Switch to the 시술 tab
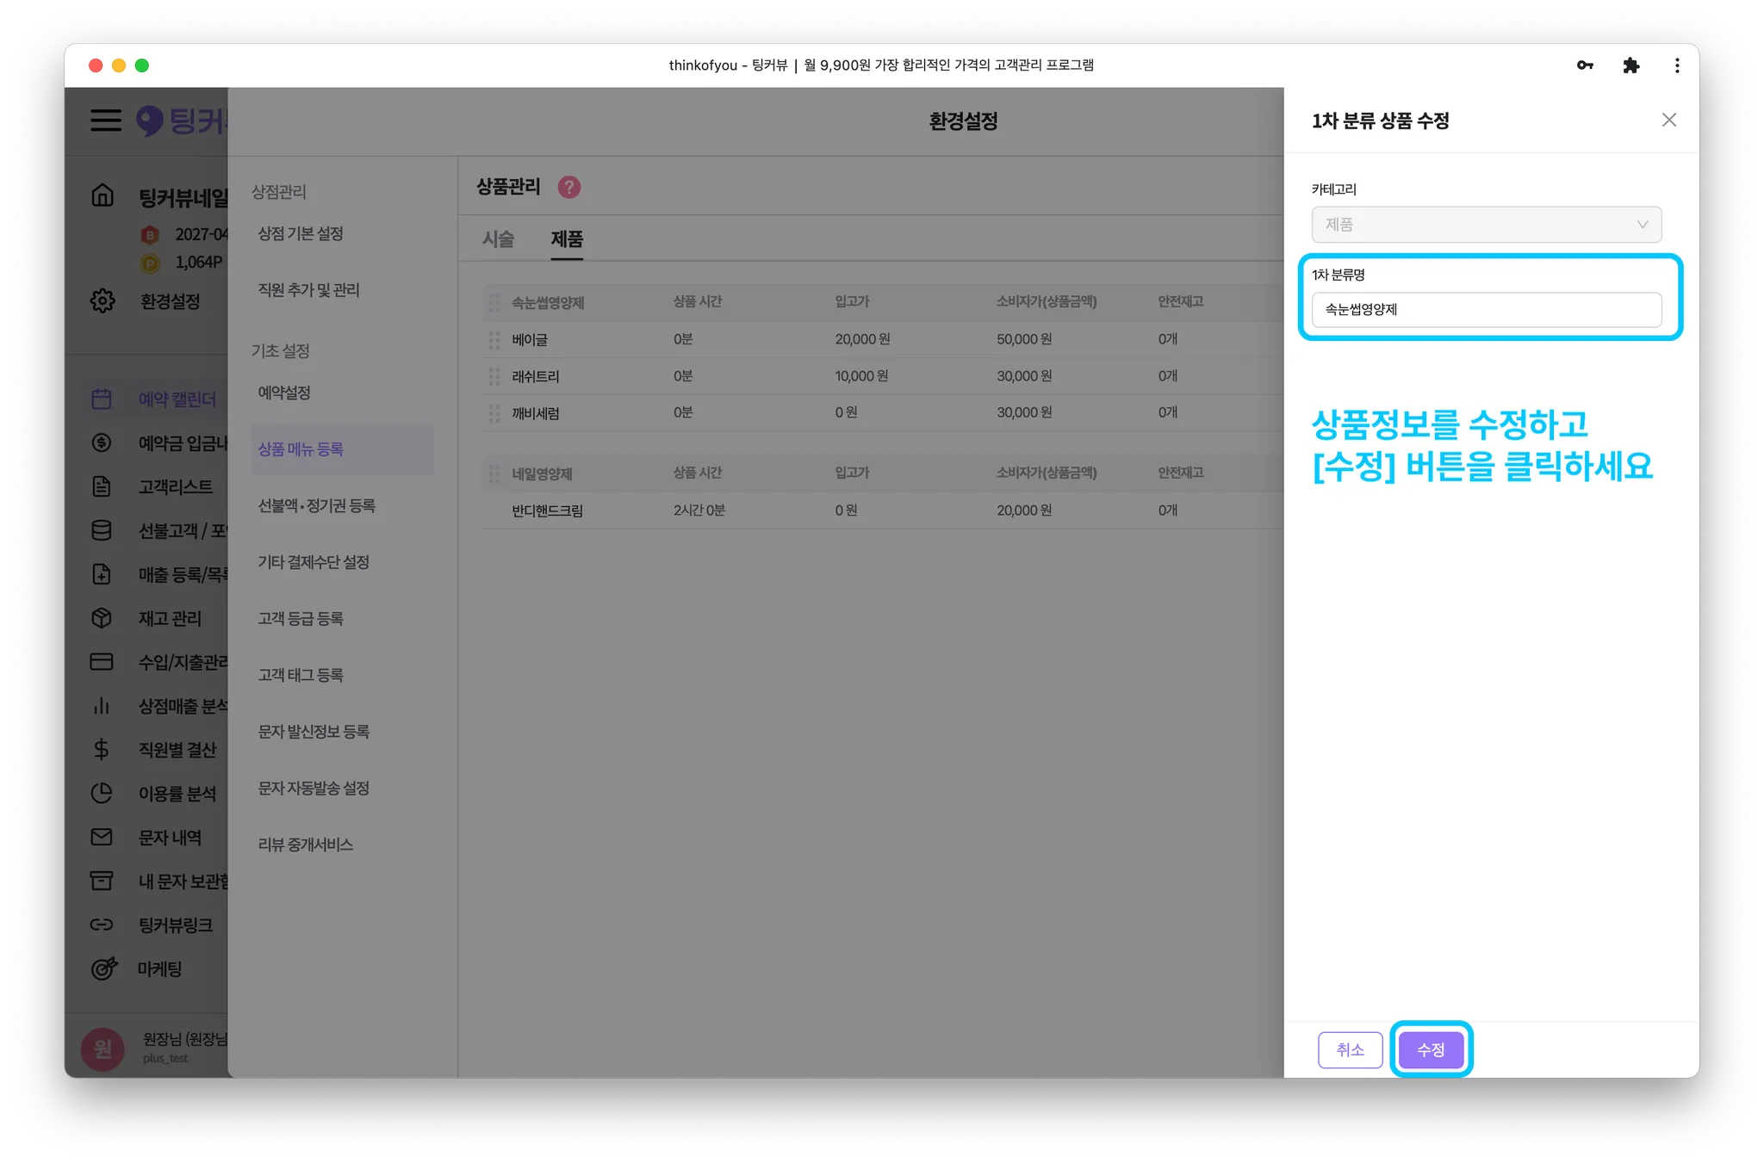This screenshot has height=1163, width=1764. point(498,239)
